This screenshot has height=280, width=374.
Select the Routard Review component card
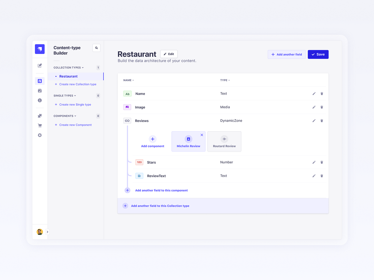[x=224, y=142]
